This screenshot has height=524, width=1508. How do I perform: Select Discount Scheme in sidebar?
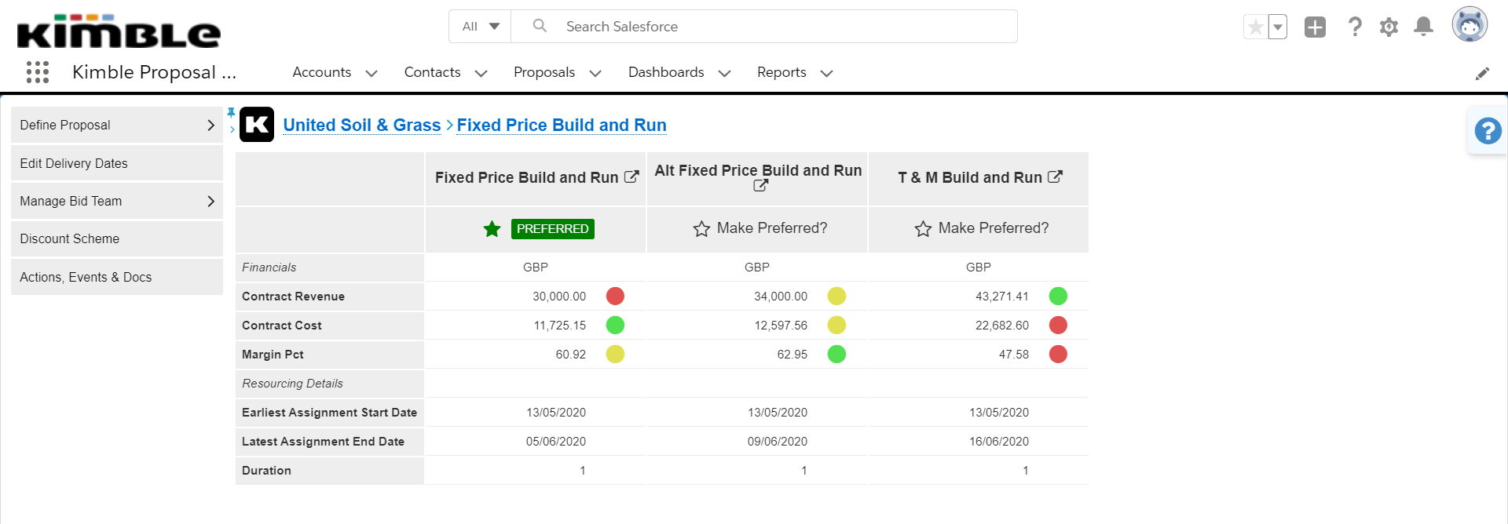[117, 238]
